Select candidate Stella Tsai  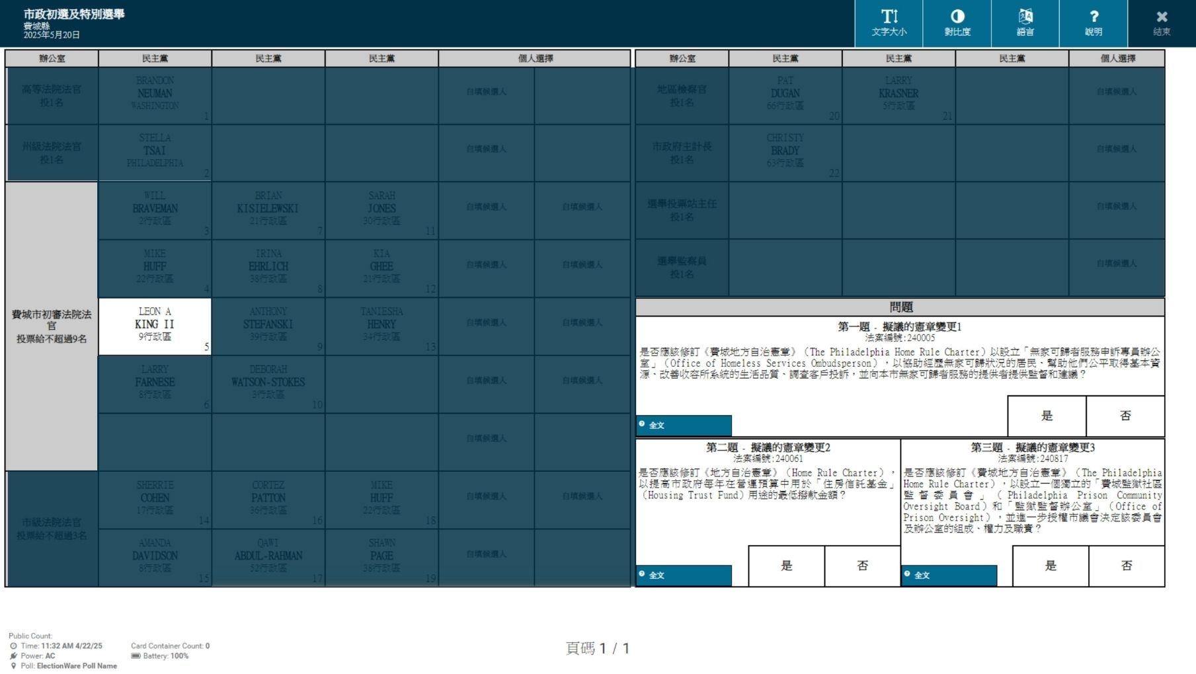click(155, 153)
